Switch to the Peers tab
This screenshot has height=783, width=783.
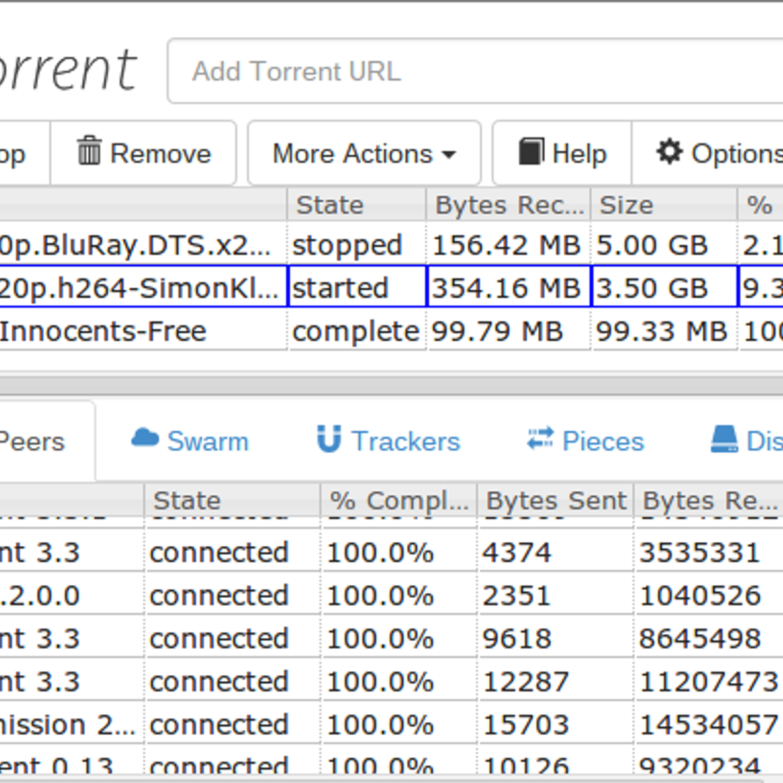click(x=33, y=442)
